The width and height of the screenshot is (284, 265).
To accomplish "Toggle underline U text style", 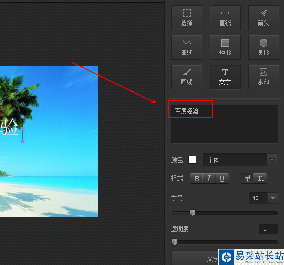I will pyautogui.click(x=222, y=179).
